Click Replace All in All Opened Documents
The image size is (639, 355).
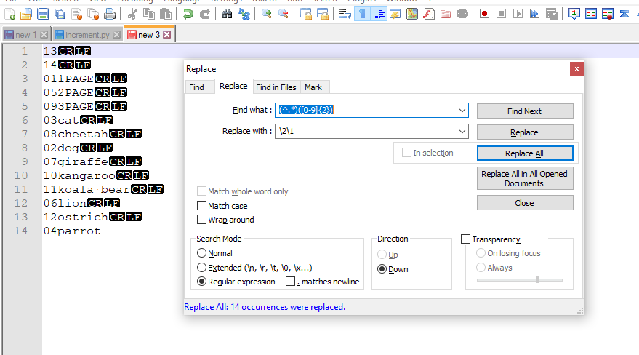pyautogui.click(x=525, y=178)
